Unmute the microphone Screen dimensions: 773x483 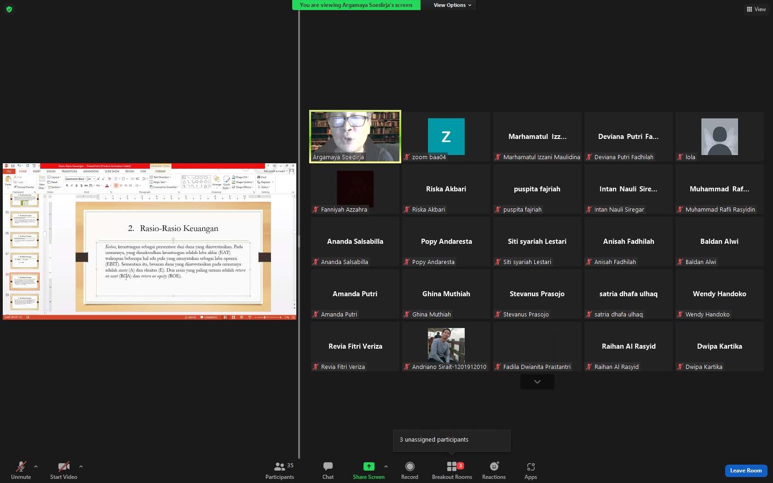[21, 470]
